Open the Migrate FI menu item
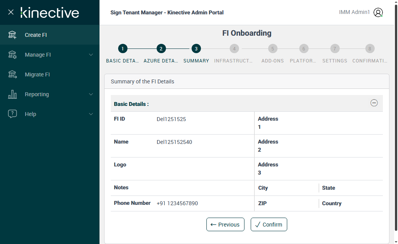Viewport: 398px width, 244px height. (x=37, y=74)
